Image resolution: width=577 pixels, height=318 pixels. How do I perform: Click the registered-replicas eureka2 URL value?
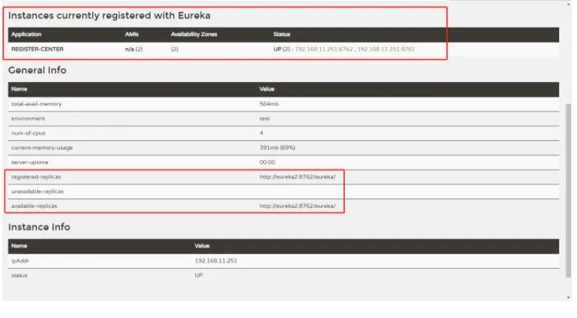(297, 177)
